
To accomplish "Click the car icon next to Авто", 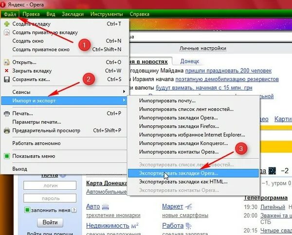I will [x=106, y=207].
